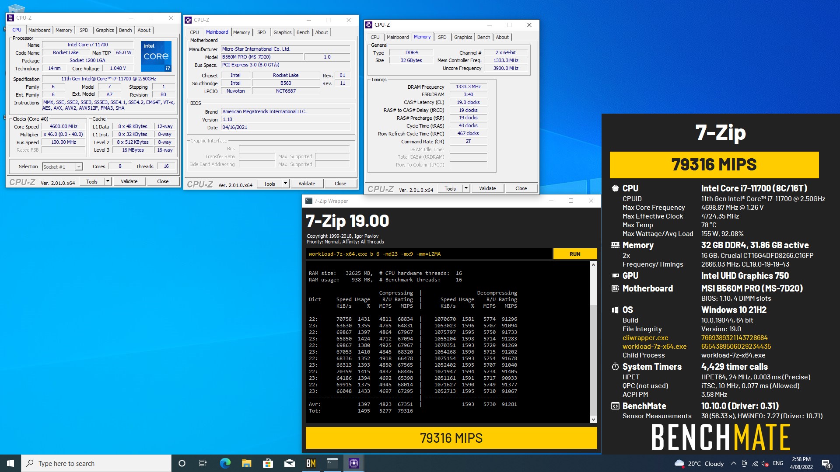Screen dimensions: 840x472
Task: Click BenchMate OS Windows icon
Action: (x=615, y=310)
